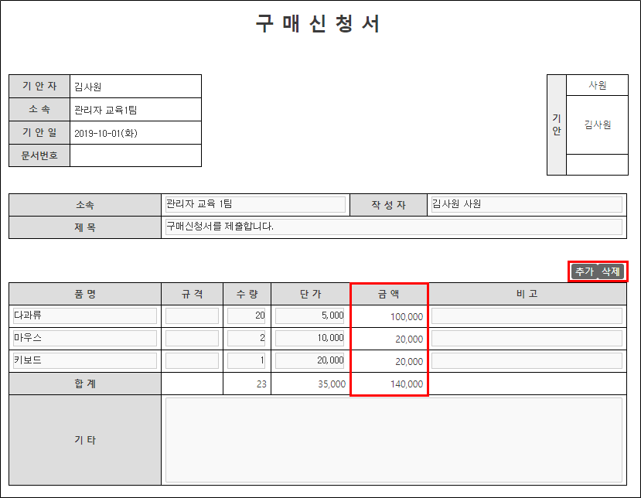Click the 단가 field showing 10,000

coord(310,338)
